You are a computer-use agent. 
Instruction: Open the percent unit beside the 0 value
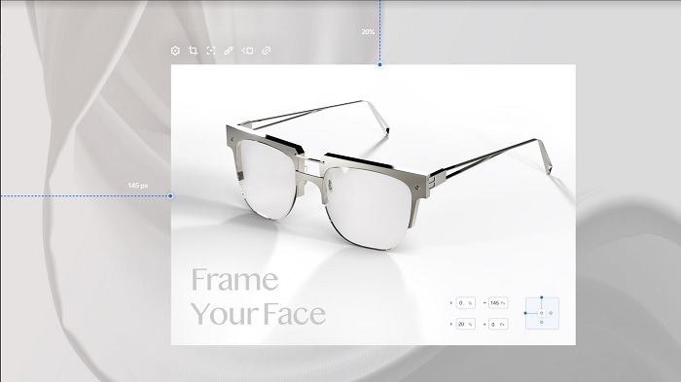pyautogui.click(x=470, y=303)
